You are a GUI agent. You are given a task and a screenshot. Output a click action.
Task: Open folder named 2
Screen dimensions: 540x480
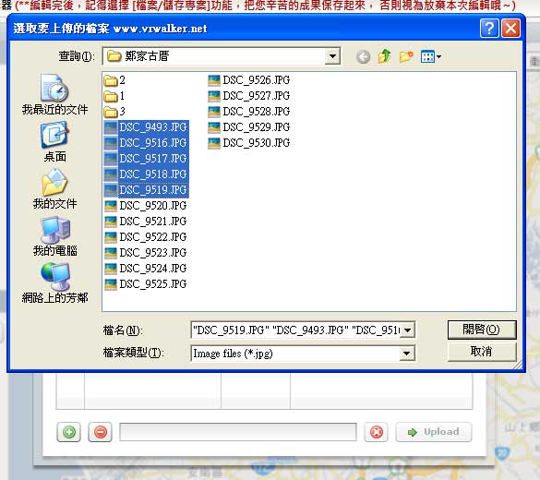click(x=114, y=80)
